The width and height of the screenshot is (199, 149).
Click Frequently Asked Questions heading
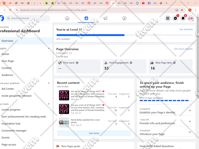157,146
